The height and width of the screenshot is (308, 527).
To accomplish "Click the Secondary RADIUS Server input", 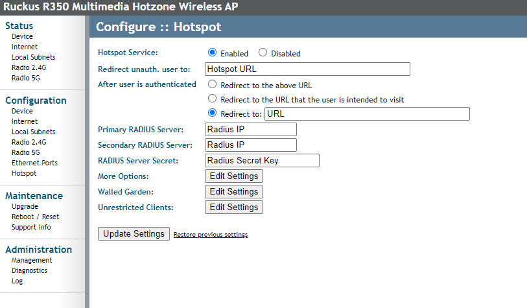I will [x=250, y=145].
